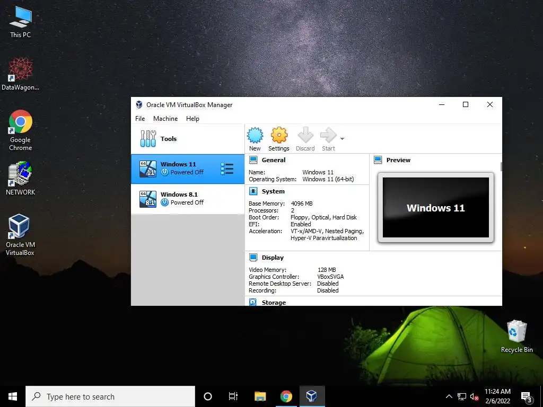This screenshot has width=543, height=407.
Task: Open Task View on the taskbar
Action: click(x=233, y=396)
